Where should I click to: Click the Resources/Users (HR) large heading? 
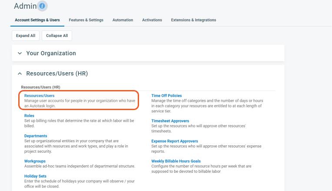coord(57,74)
